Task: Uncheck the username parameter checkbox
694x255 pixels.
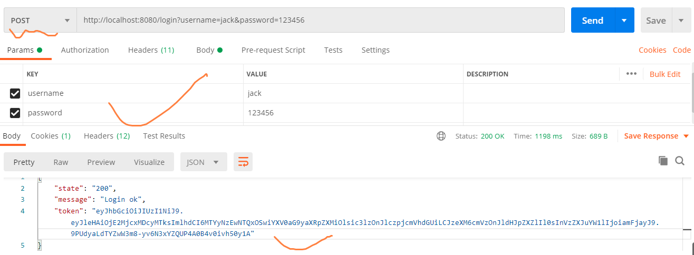Action: (x=15, y=93)
